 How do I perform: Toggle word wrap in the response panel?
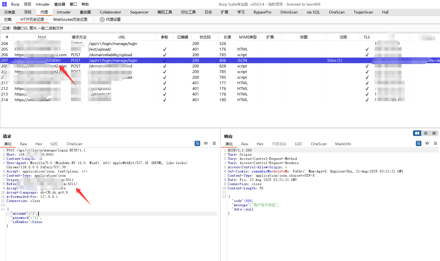pyautogui.click(x=419, y=143)
